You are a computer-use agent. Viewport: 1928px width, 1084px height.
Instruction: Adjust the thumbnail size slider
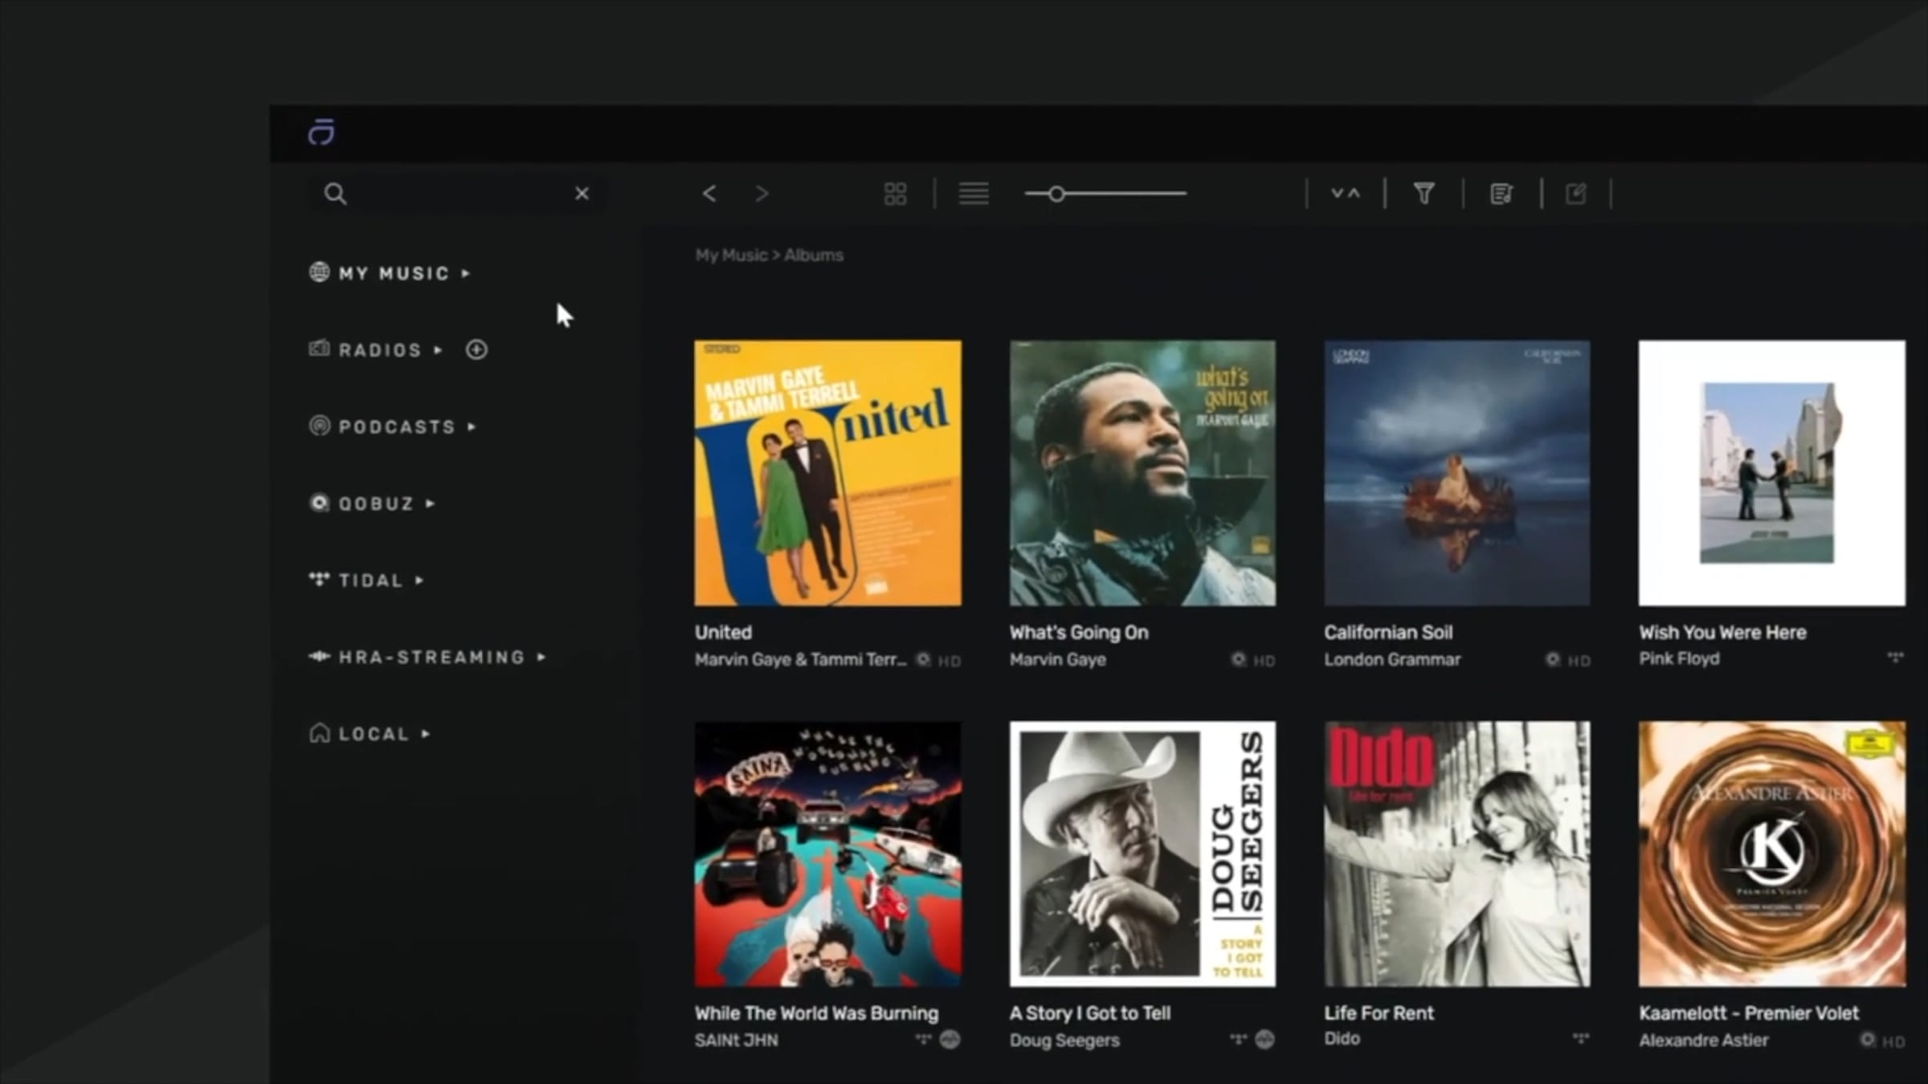click(x=1105, y=194)
